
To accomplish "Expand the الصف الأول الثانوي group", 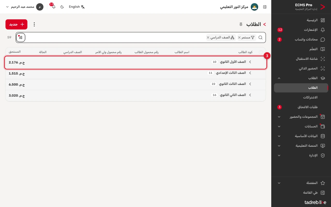I will (250, 62).
